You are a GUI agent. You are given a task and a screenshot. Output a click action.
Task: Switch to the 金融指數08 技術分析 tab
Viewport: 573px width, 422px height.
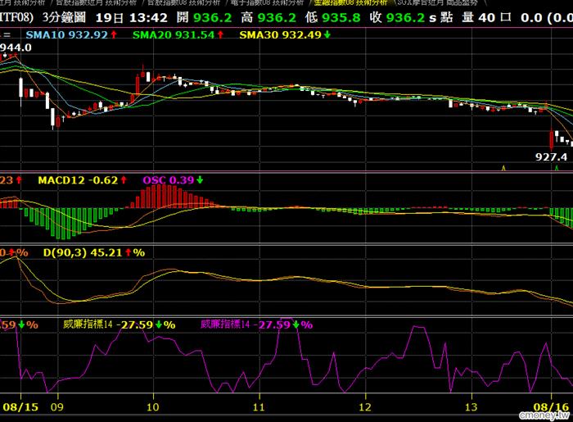click(350, 2)
